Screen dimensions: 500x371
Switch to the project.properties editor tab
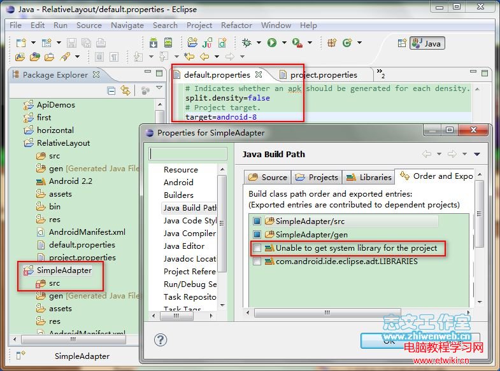324,75
